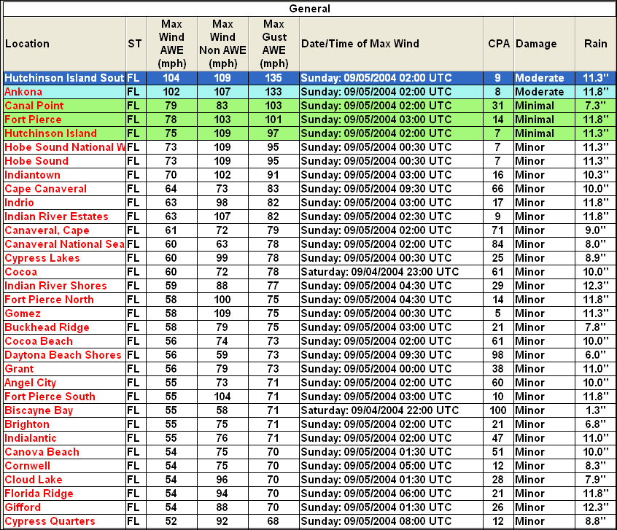
Task: Open the Indiantown location
Action: point(32,175)
